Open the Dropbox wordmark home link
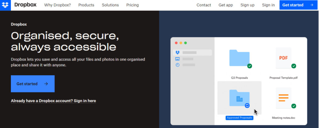Viewport: 319px width, 128px height. 26,5
